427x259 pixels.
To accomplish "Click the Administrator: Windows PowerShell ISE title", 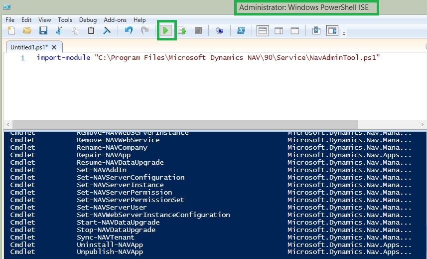I will point(304,7).
